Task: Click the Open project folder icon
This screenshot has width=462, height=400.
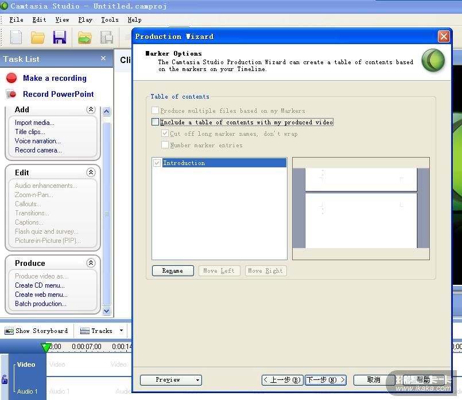Action: tap(38, 38)
